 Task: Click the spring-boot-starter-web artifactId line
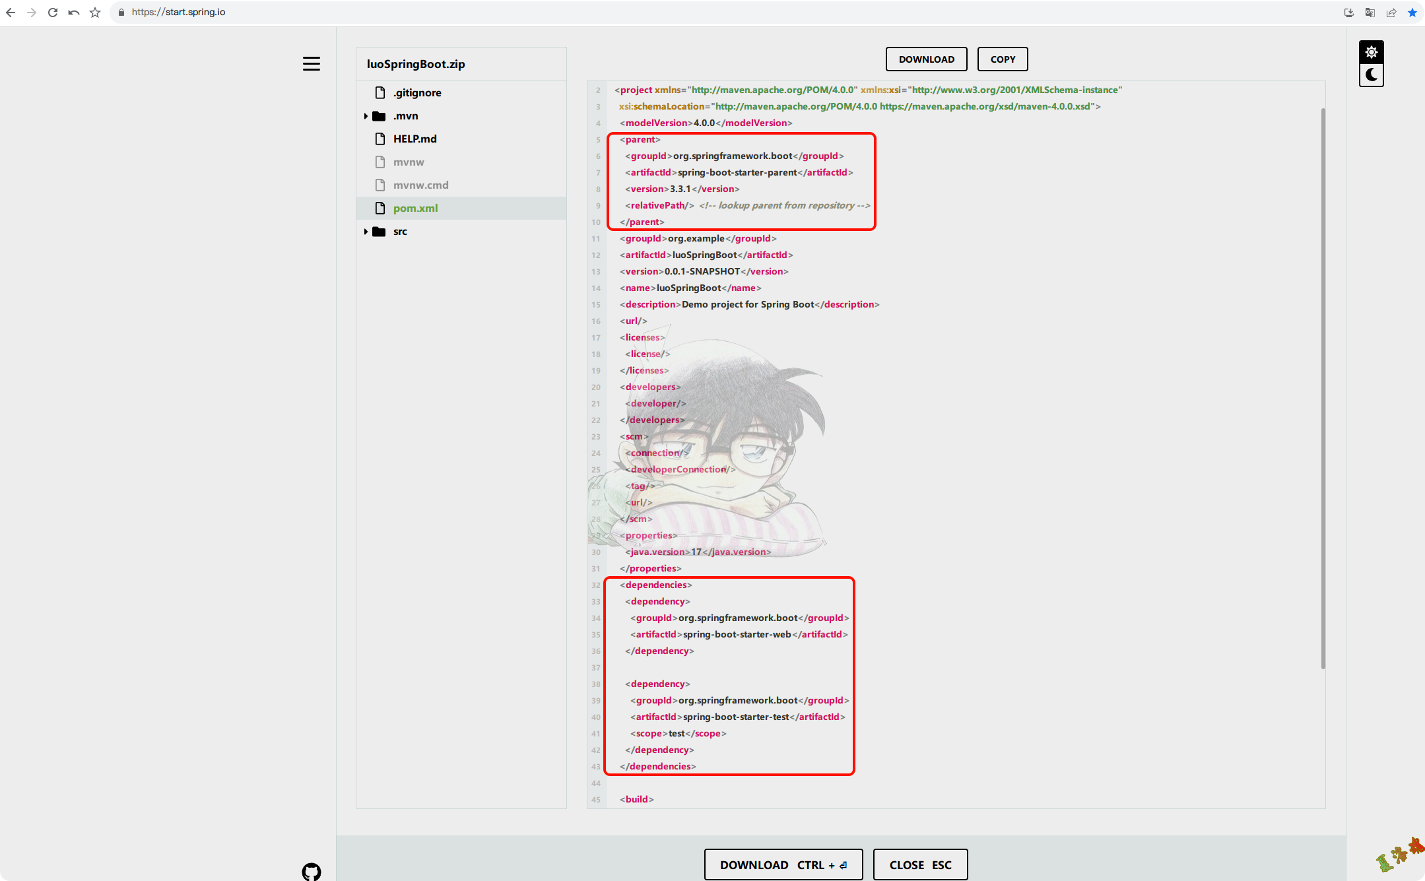(x=739, y=634)
